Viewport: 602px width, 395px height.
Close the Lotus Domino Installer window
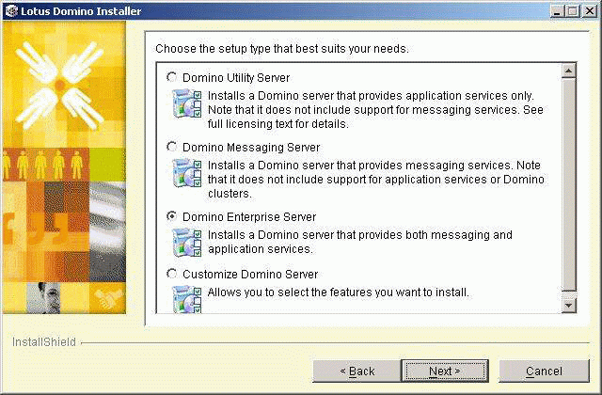pyautogui.click(x=590, y=10)
